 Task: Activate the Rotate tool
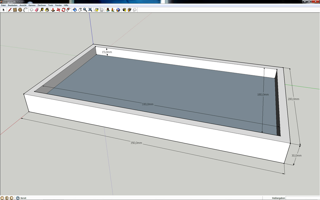[63, 10]
